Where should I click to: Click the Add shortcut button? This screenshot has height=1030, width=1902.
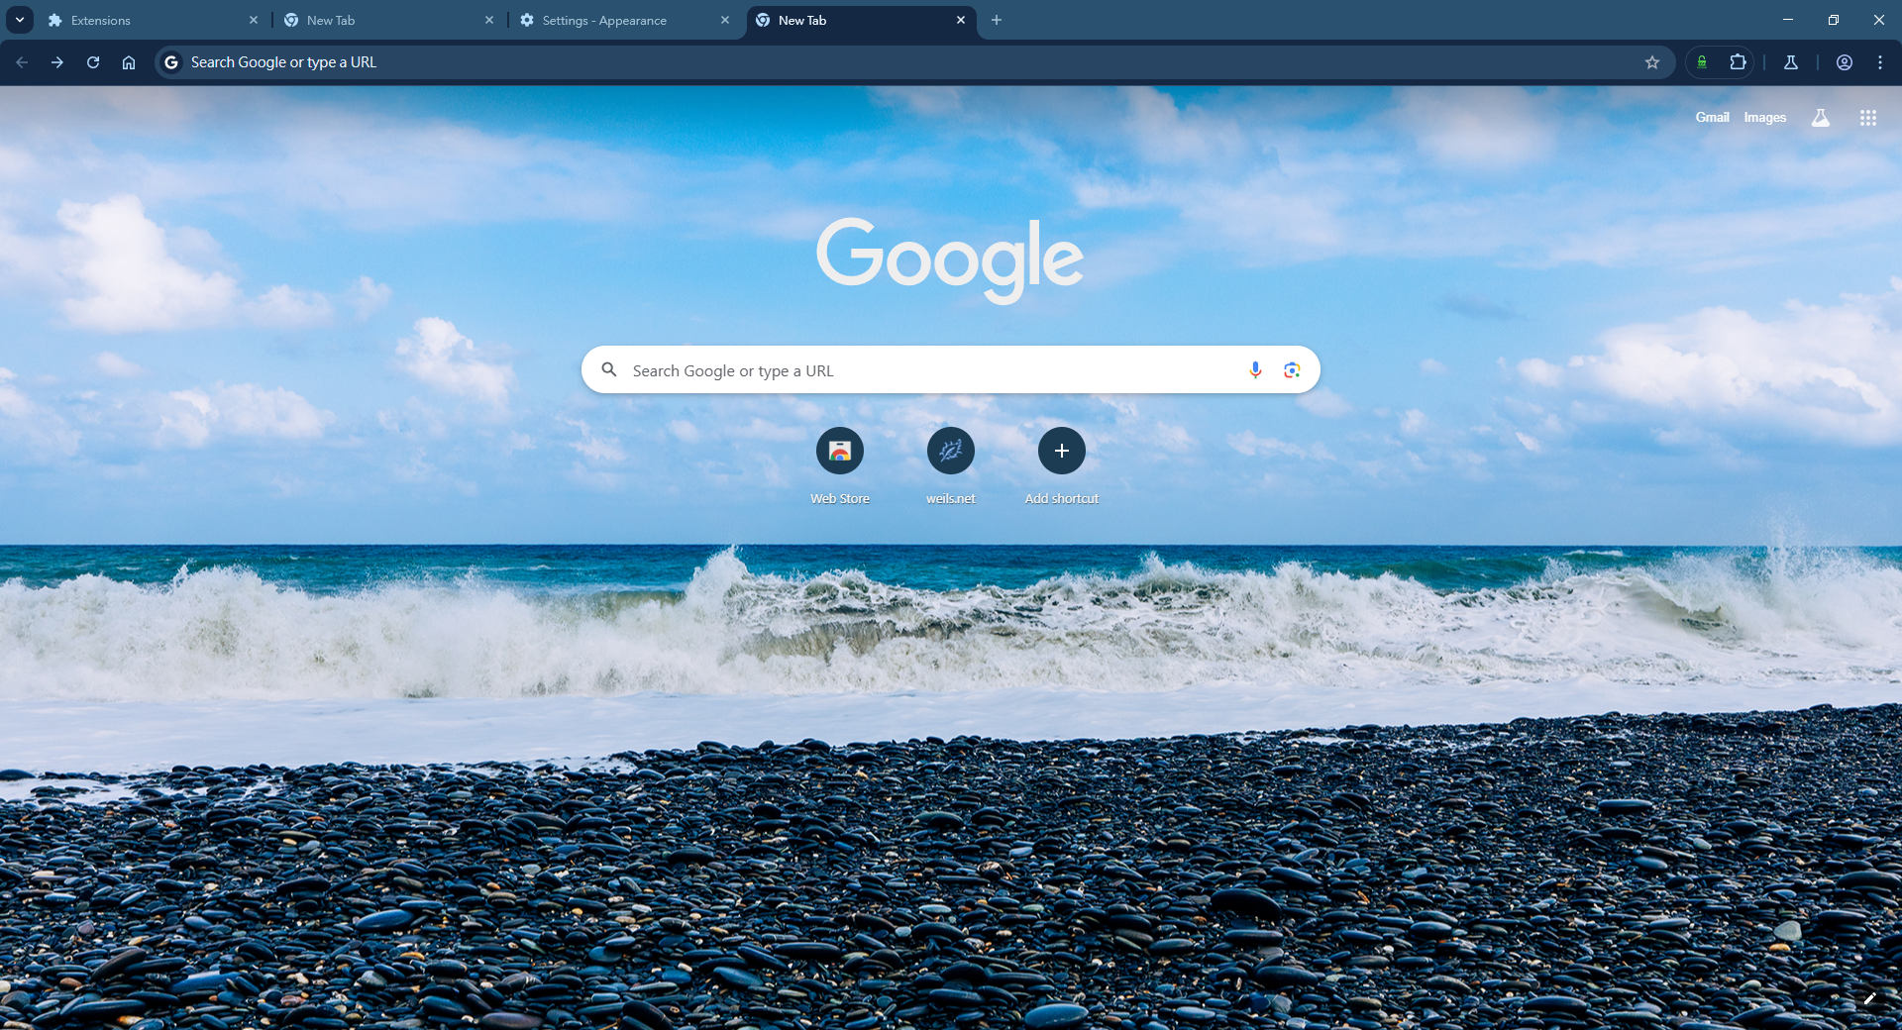pyautogui.click(x=1061, y=452)
